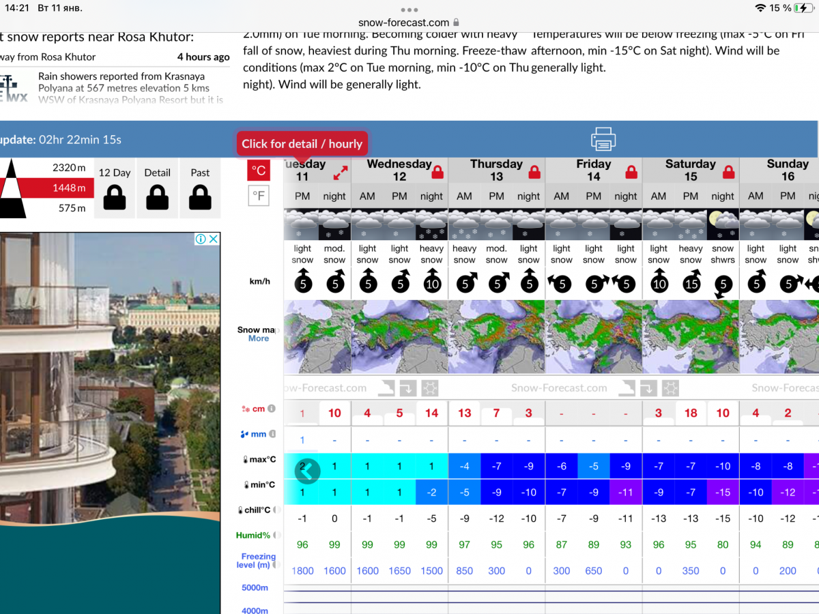
Task: Open the More link under Snow map
Action: pos(259,338)
